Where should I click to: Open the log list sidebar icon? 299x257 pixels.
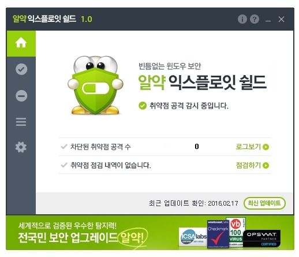click(21, 122)
